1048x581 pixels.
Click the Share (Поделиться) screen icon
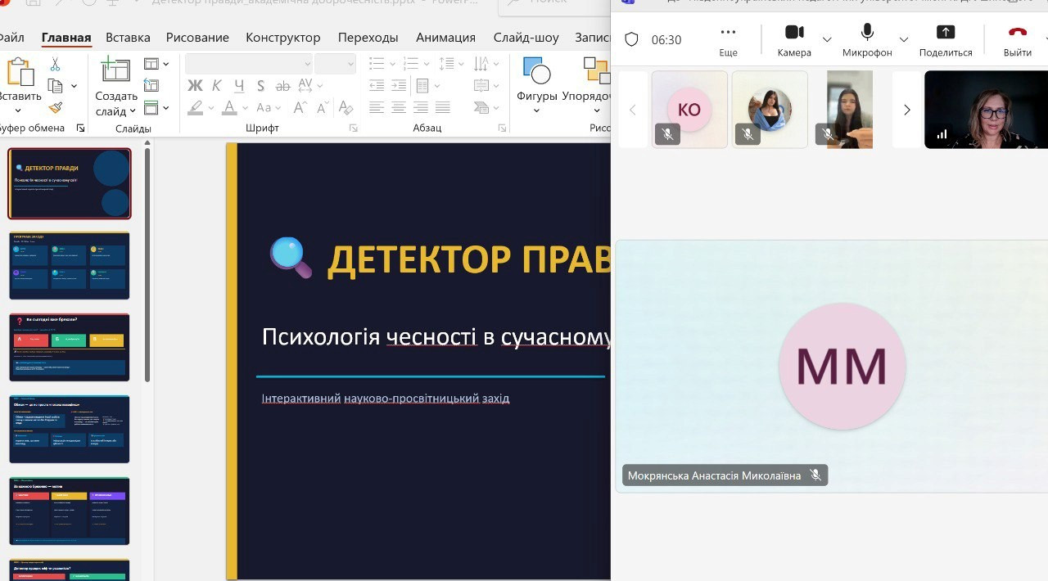tap(946, 33)
